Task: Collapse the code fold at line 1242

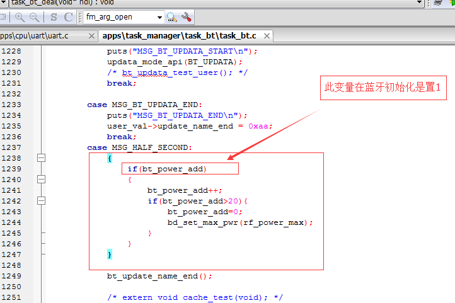Action: pyautogui.click(x=41, y=201)
